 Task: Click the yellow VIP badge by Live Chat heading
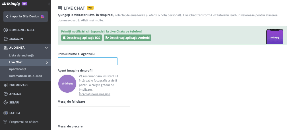click(x=90, y=8)
